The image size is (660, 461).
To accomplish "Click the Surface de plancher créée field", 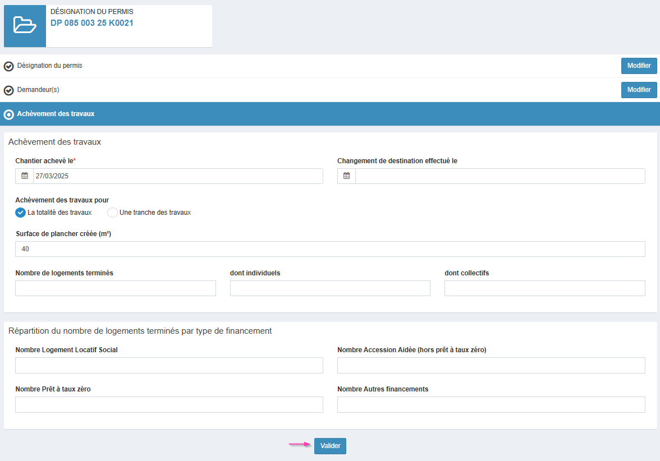I will coord(330,249).
